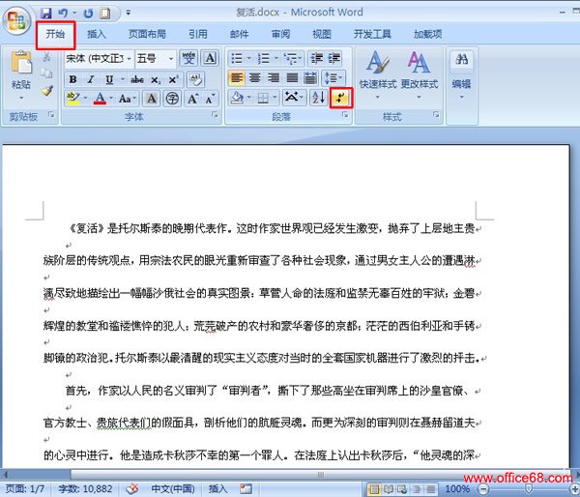The width and height of the screenshot is (580, 497).
Task: Click the Save icon in Quick Access toolbar
Action: [44, 14]
